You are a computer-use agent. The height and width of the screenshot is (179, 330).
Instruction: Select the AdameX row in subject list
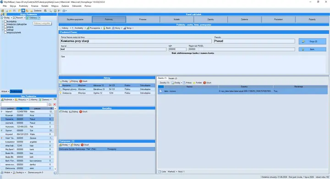click(27, 112)
